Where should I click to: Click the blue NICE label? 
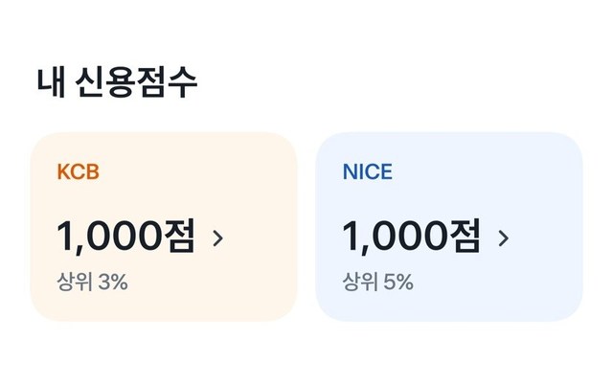[367, 172]
